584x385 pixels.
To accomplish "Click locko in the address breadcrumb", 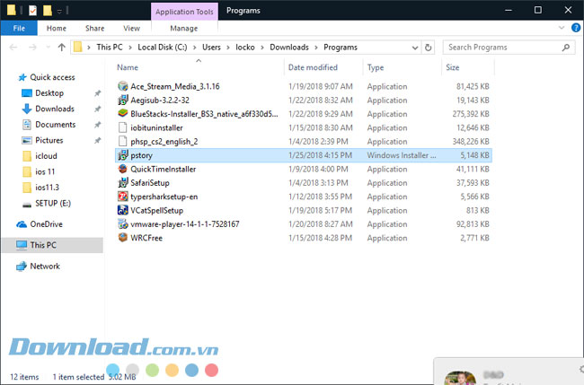I will coord(245,48).
